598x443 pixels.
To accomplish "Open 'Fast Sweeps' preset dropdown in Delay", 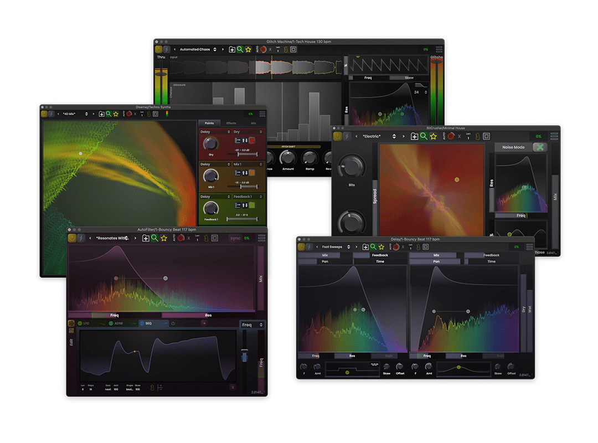I will pos(336,247).
